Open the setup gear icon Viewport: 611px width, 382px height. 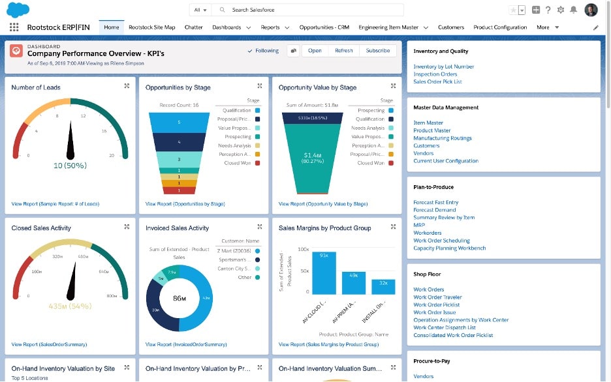(561, 10)
